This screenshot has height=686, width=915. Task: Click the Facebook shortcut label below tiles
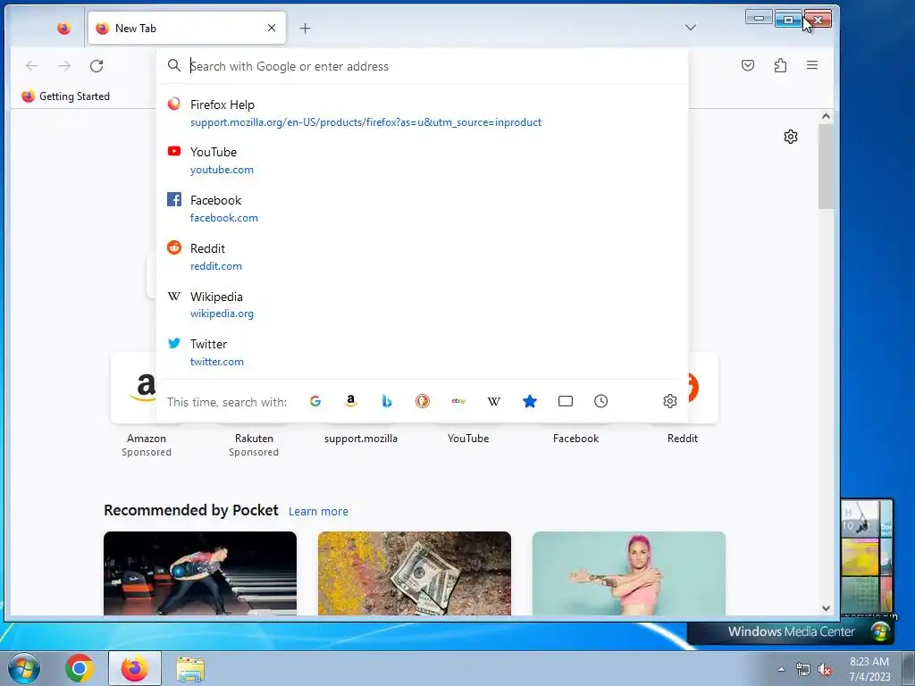click(x=576, y=438)
